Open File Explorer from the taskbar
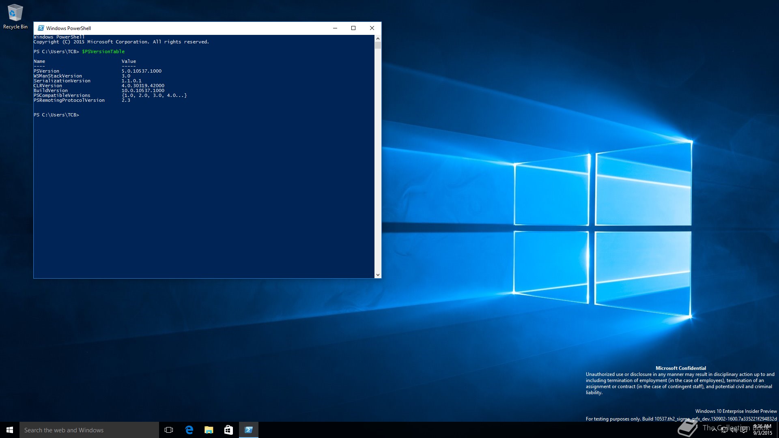 click(209, 430)
